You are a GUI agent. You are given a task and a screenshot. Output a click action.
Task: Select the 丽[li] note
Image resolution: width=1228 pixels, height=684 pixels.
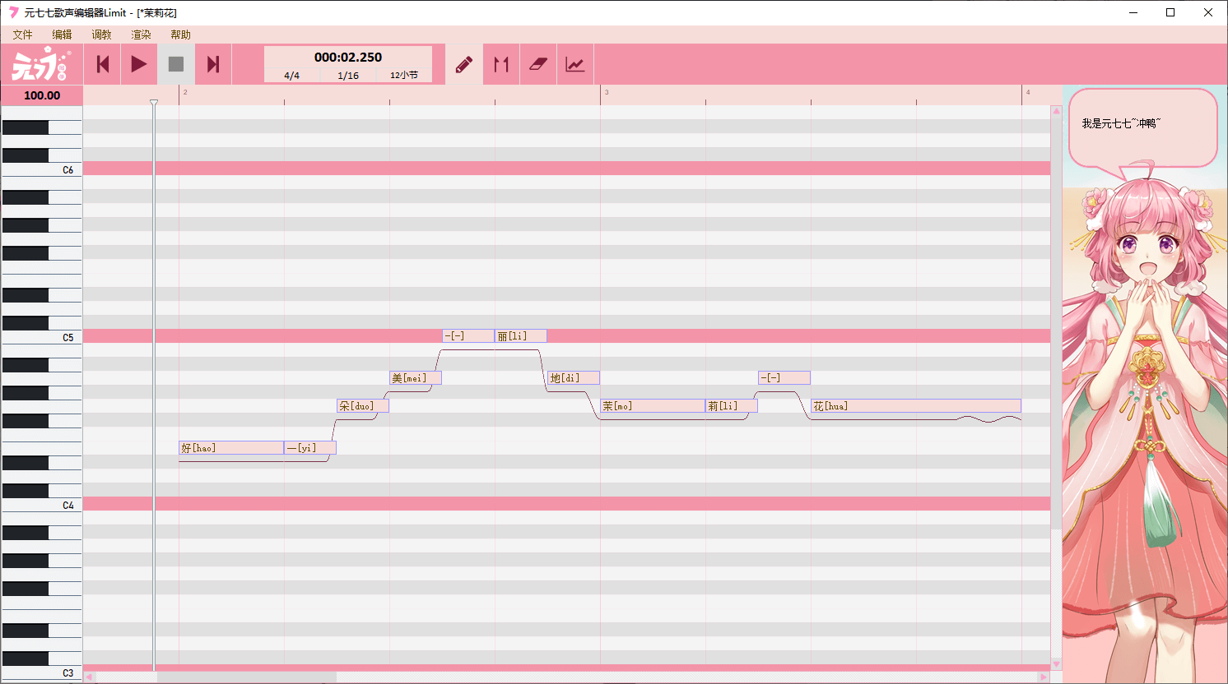(x=521, y=336)
